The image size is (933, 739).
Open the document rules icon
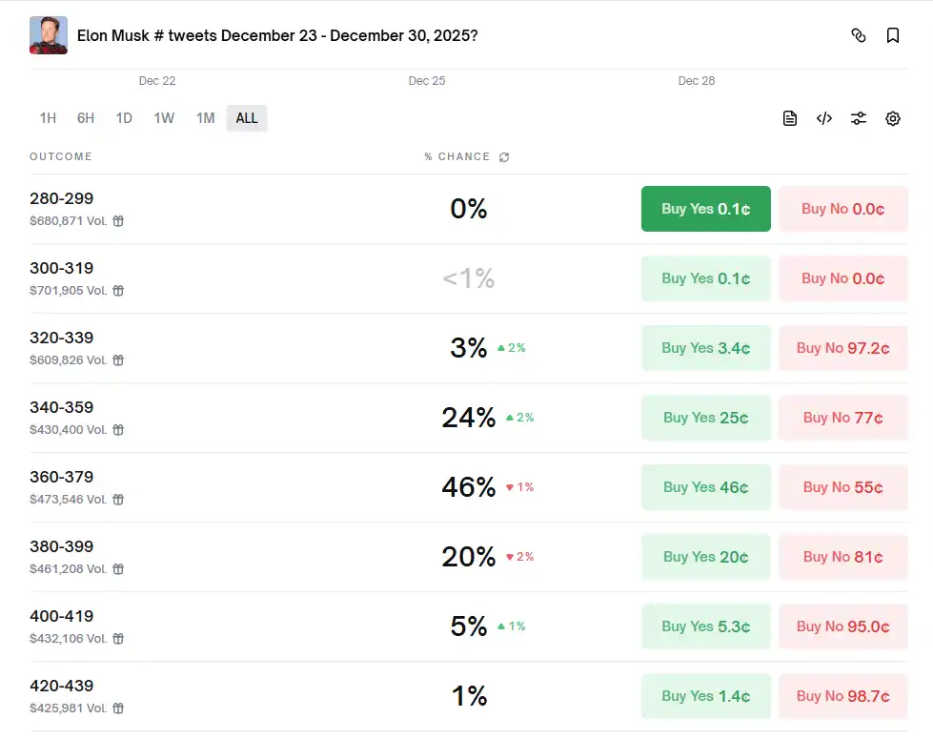pyautogui.click(x=790, y=118)
